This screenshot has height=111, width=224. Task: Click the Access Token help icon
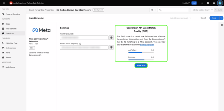point(80,44)
